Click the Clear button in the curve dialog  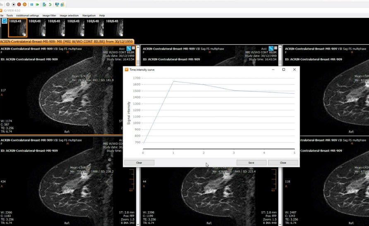pos(139,162)
